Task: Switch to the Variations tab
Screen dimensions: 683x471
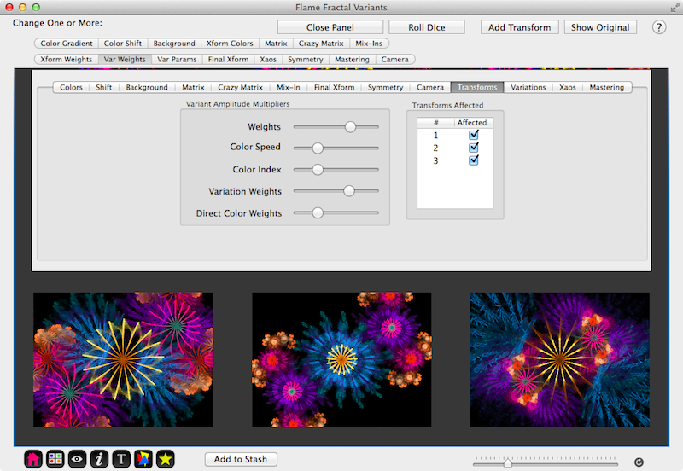Action: click(x=528, y=88)
